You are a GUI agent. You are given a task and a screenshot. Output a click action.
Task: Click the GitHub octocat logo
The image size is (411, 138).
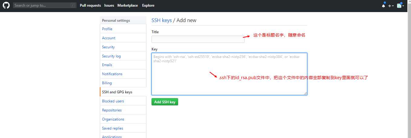click(6, 5)
